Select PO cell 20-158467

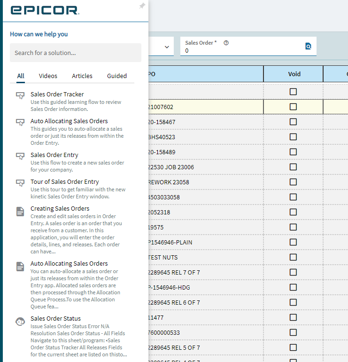206,122
